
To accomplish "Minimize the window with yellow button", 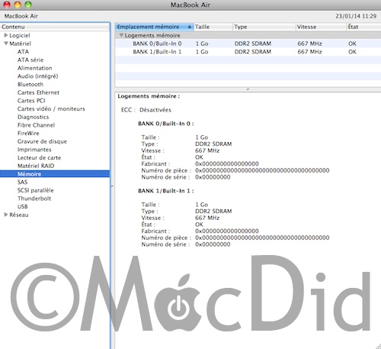I will [18, 5].
